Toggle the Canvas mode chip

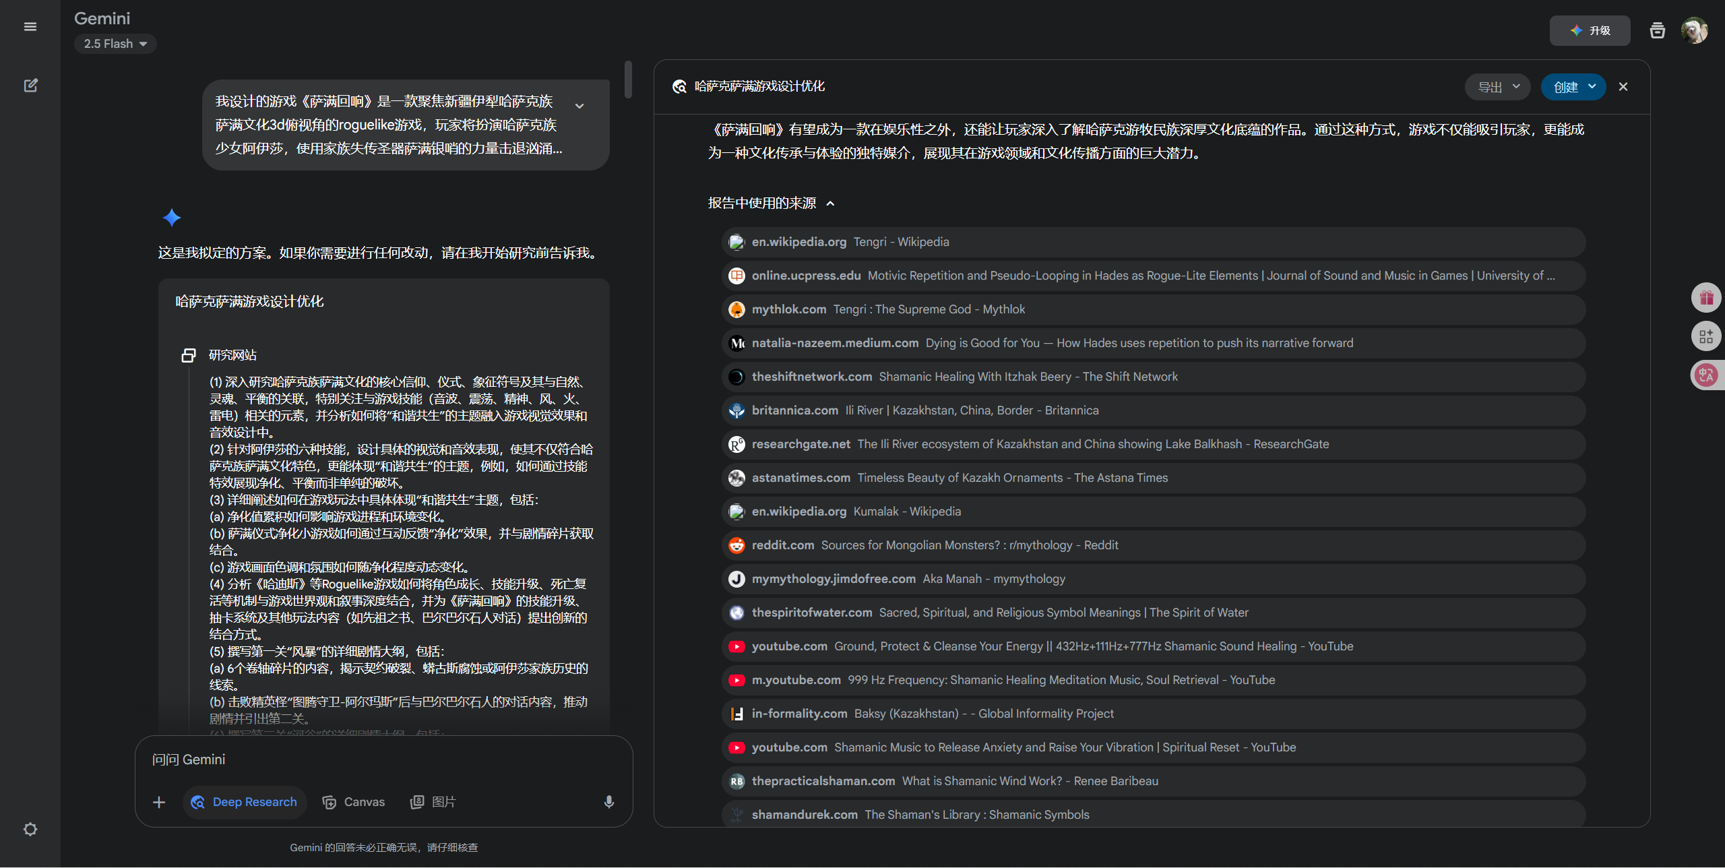coord(354,802)
